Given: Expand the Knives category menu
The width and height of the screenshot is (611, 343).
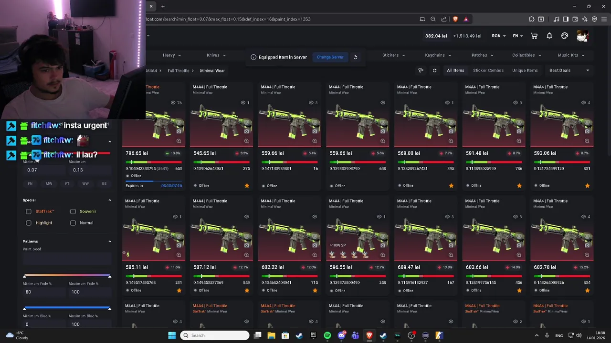Looking at the screenshot, I should [216, 55].
